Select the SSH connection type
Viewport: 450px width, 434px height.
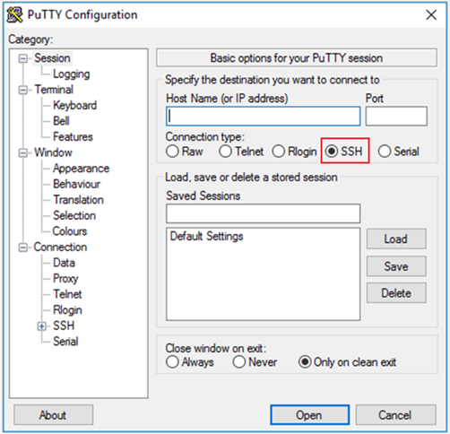(x=344, y=152)
